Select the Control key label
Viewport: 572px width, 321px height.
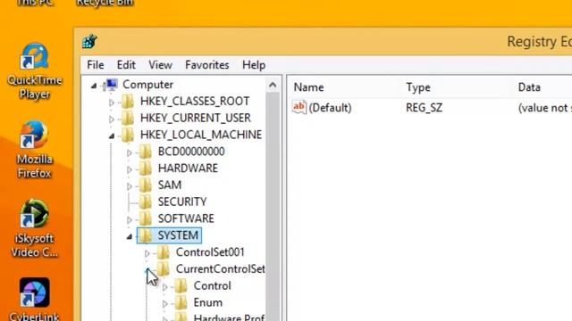coord(213,285)
